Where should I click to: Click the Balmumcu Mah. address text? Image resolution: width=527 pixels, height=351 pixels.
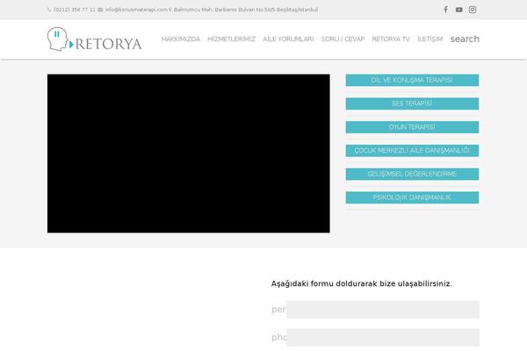coord(246,10)
